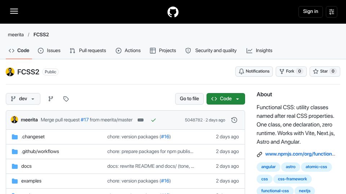346x194 pixels.
Task: Open the .github/workflows folder
Action: [40, 152]
